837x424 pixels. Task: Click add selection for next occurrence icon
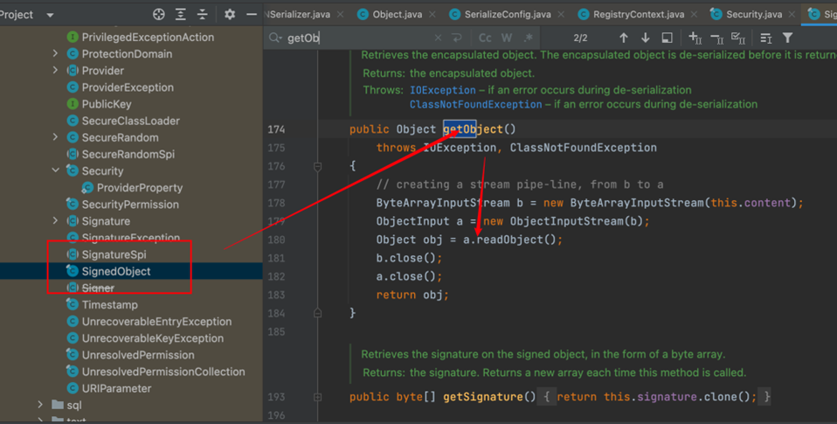[x=695, y=38]
